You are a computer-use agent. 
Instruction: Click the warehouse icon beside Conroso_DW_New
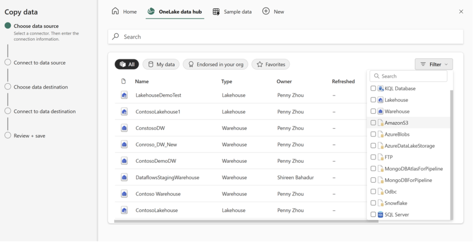point(124,144)
